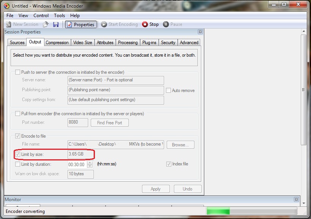Enable the Limit by duration checkbox
311x219 pixels.
17,164
